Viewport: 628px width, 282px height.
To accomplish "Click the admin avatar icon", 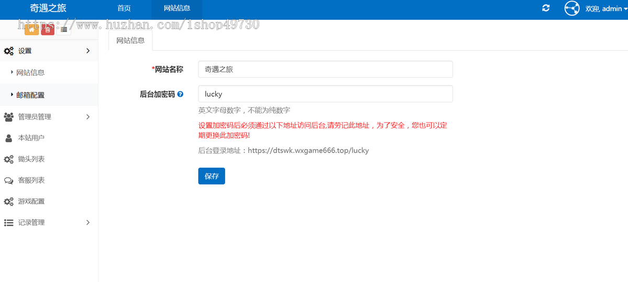I will (x=573, y=8).
